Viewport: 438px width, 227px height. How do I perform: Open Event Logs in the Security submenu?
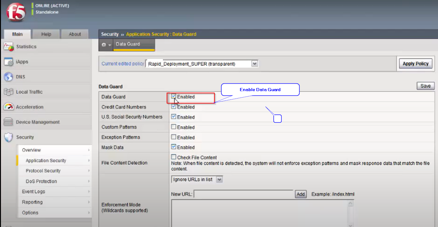[33, 191]
